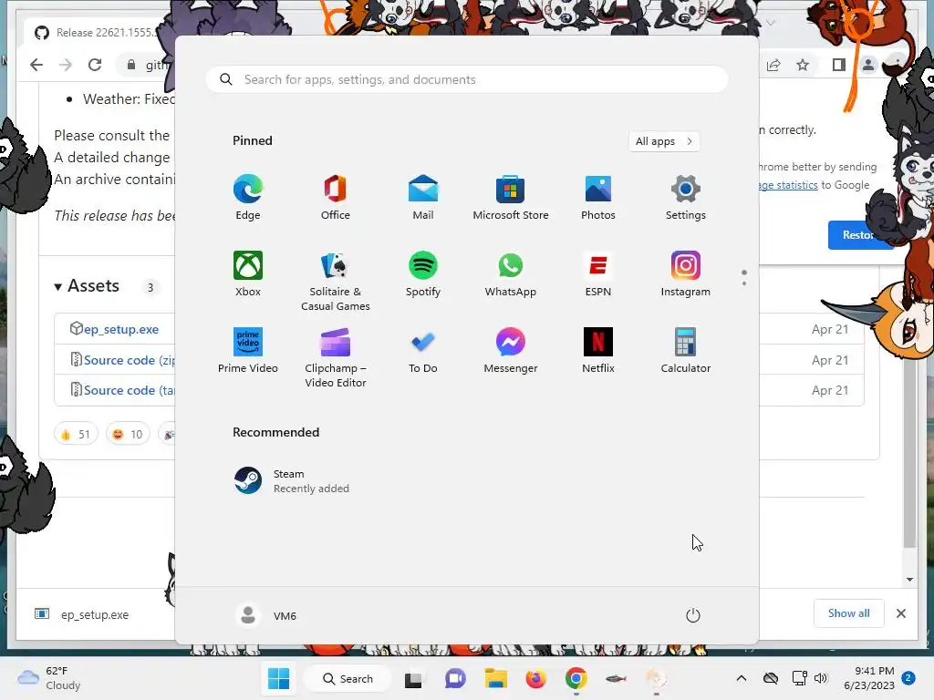This screenshot has width=934, height=700.
Task: Click the Windows Start button on taskbar
Action: [x=278, y=678]
